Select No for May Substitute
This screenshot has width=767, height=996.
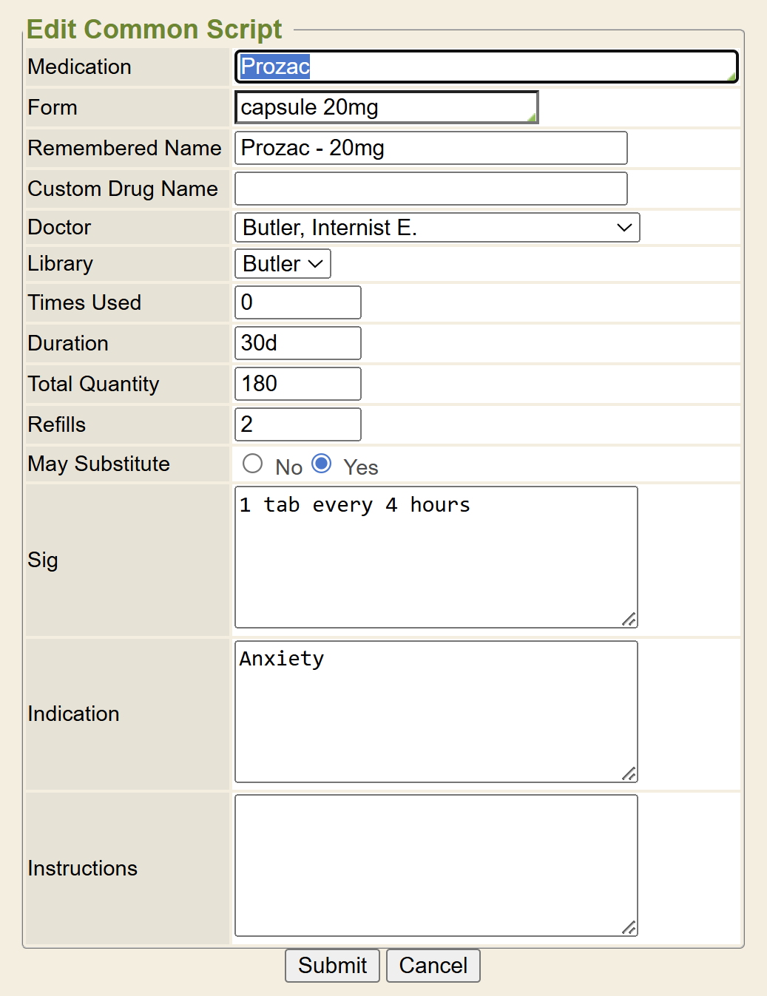coord(253,464)
